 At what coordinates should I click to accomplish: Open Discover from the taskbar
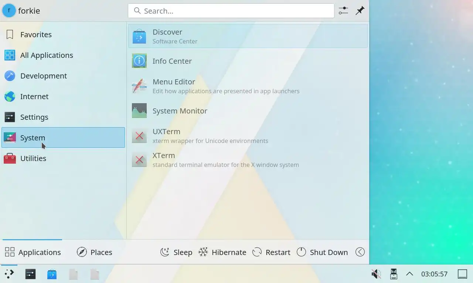coord(52,274)
